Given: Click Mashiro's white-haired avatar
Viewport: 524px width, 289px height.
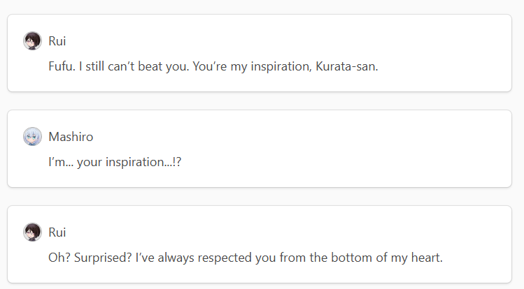Looking at the screenshot, I should 32,136.
